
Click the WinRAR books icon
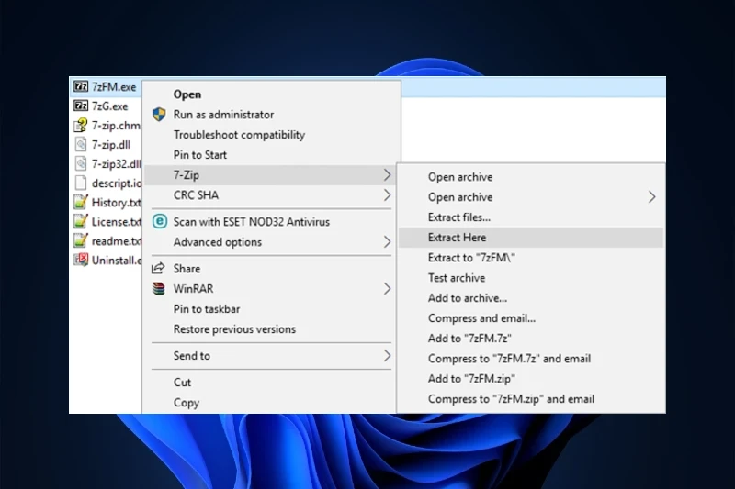(x=159, y=288)
